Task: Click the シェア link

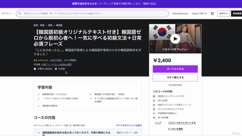Action: tap(158, 123)
